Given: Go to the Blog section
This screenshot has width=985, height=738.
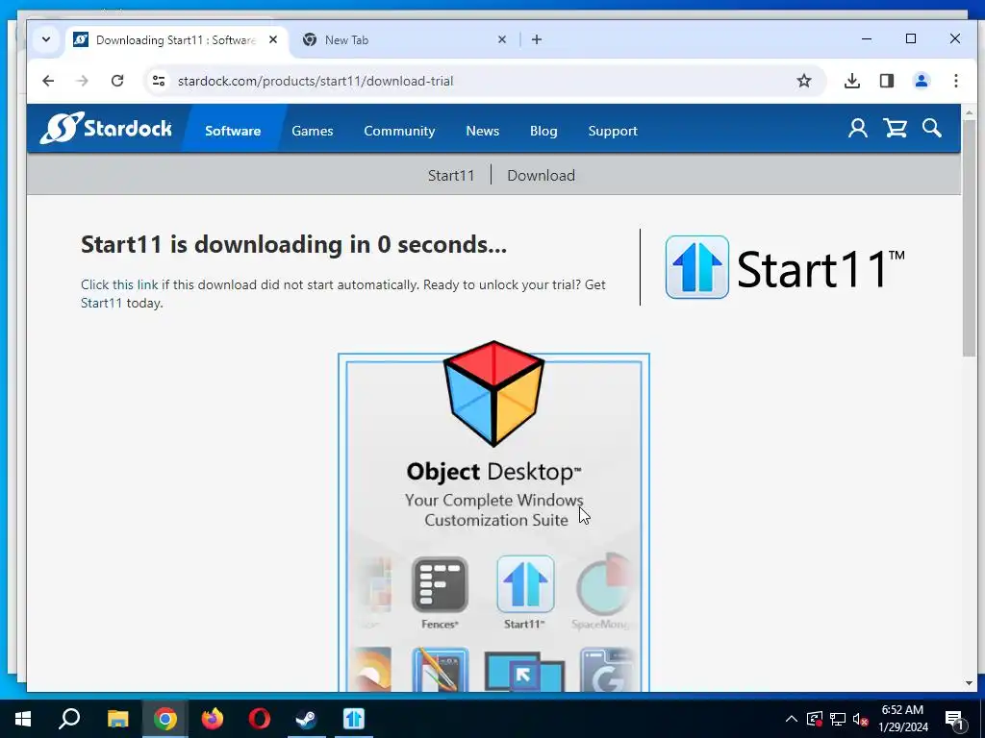Looking at the screenshot, I should pos(543,131).
